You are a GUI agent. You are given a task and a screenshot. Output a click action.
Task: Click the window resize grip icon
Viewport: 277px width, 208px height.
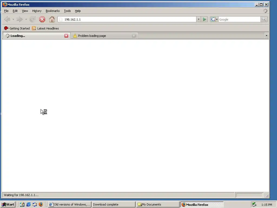(x=267, y=196)
